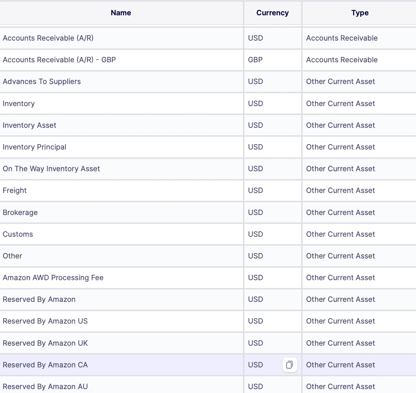This screenshot has height=393, width=416.
Task: Click the Name column header
Action: (121, 13)
